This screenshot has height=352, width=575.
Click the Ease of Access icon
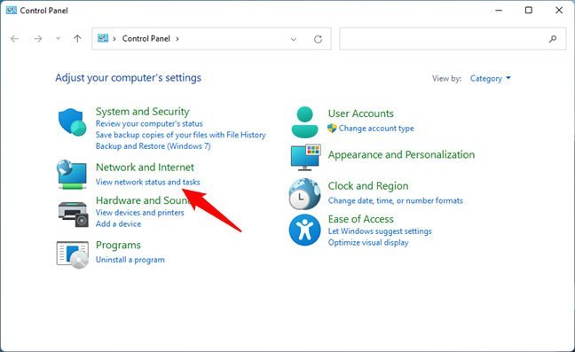click(x=304, y=230)
